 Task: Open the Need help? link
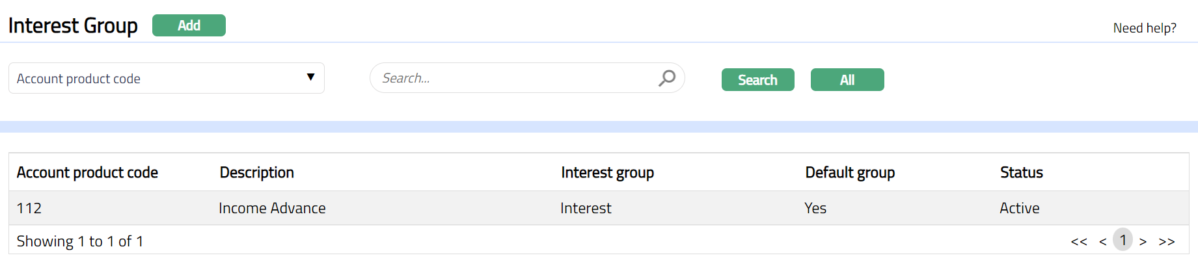point(1144,28)
